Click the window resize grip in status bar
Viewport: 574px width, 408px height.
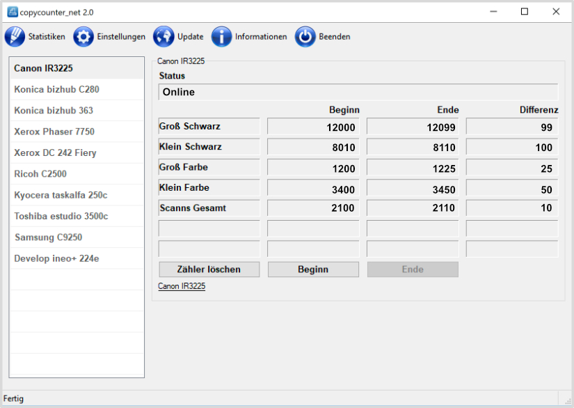(568, 401)
